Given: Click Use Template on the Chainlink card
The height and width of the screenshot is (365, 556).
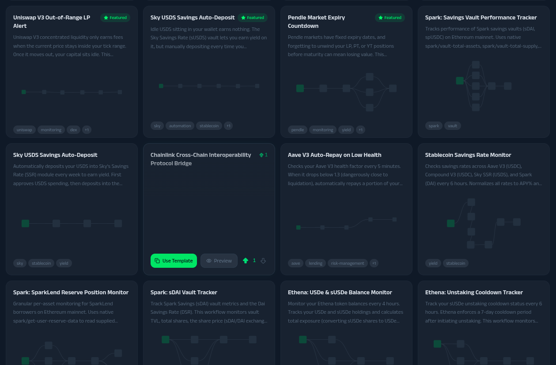Looking at the screenshot, I should point(174,261).
